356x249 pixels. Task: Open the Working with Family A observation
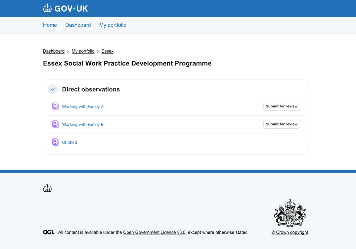tap(83, 106)
